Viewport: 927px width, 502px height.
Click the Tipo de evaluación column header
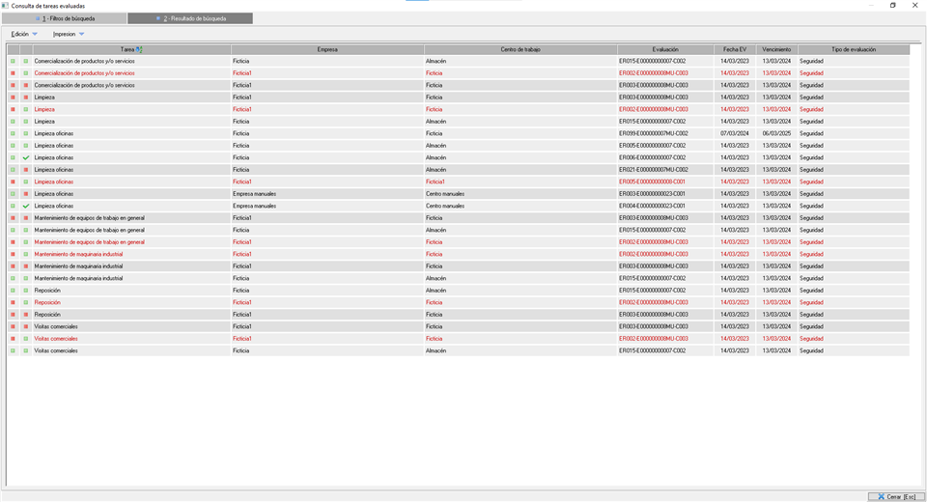853,49
